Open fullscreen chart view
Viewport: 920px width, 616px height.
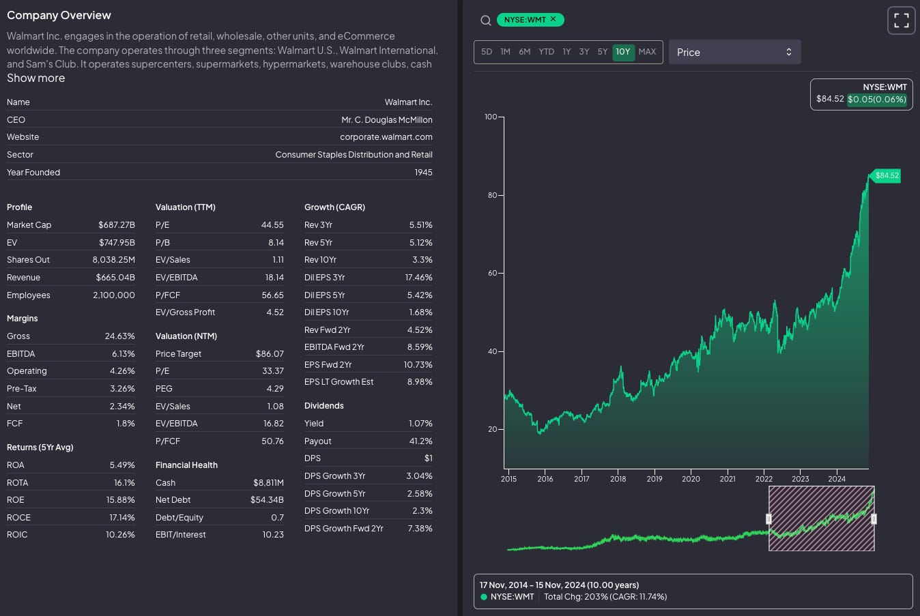pos(901,20)
